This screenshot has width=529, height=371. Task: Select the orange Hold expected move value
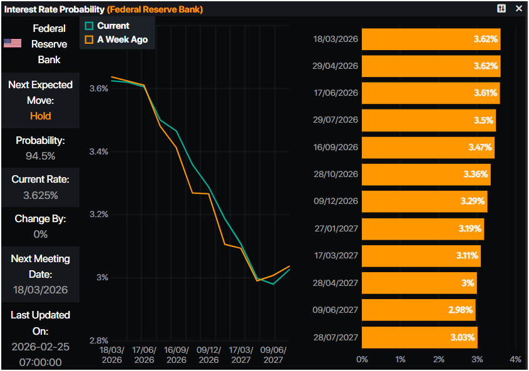coord(40,116)
